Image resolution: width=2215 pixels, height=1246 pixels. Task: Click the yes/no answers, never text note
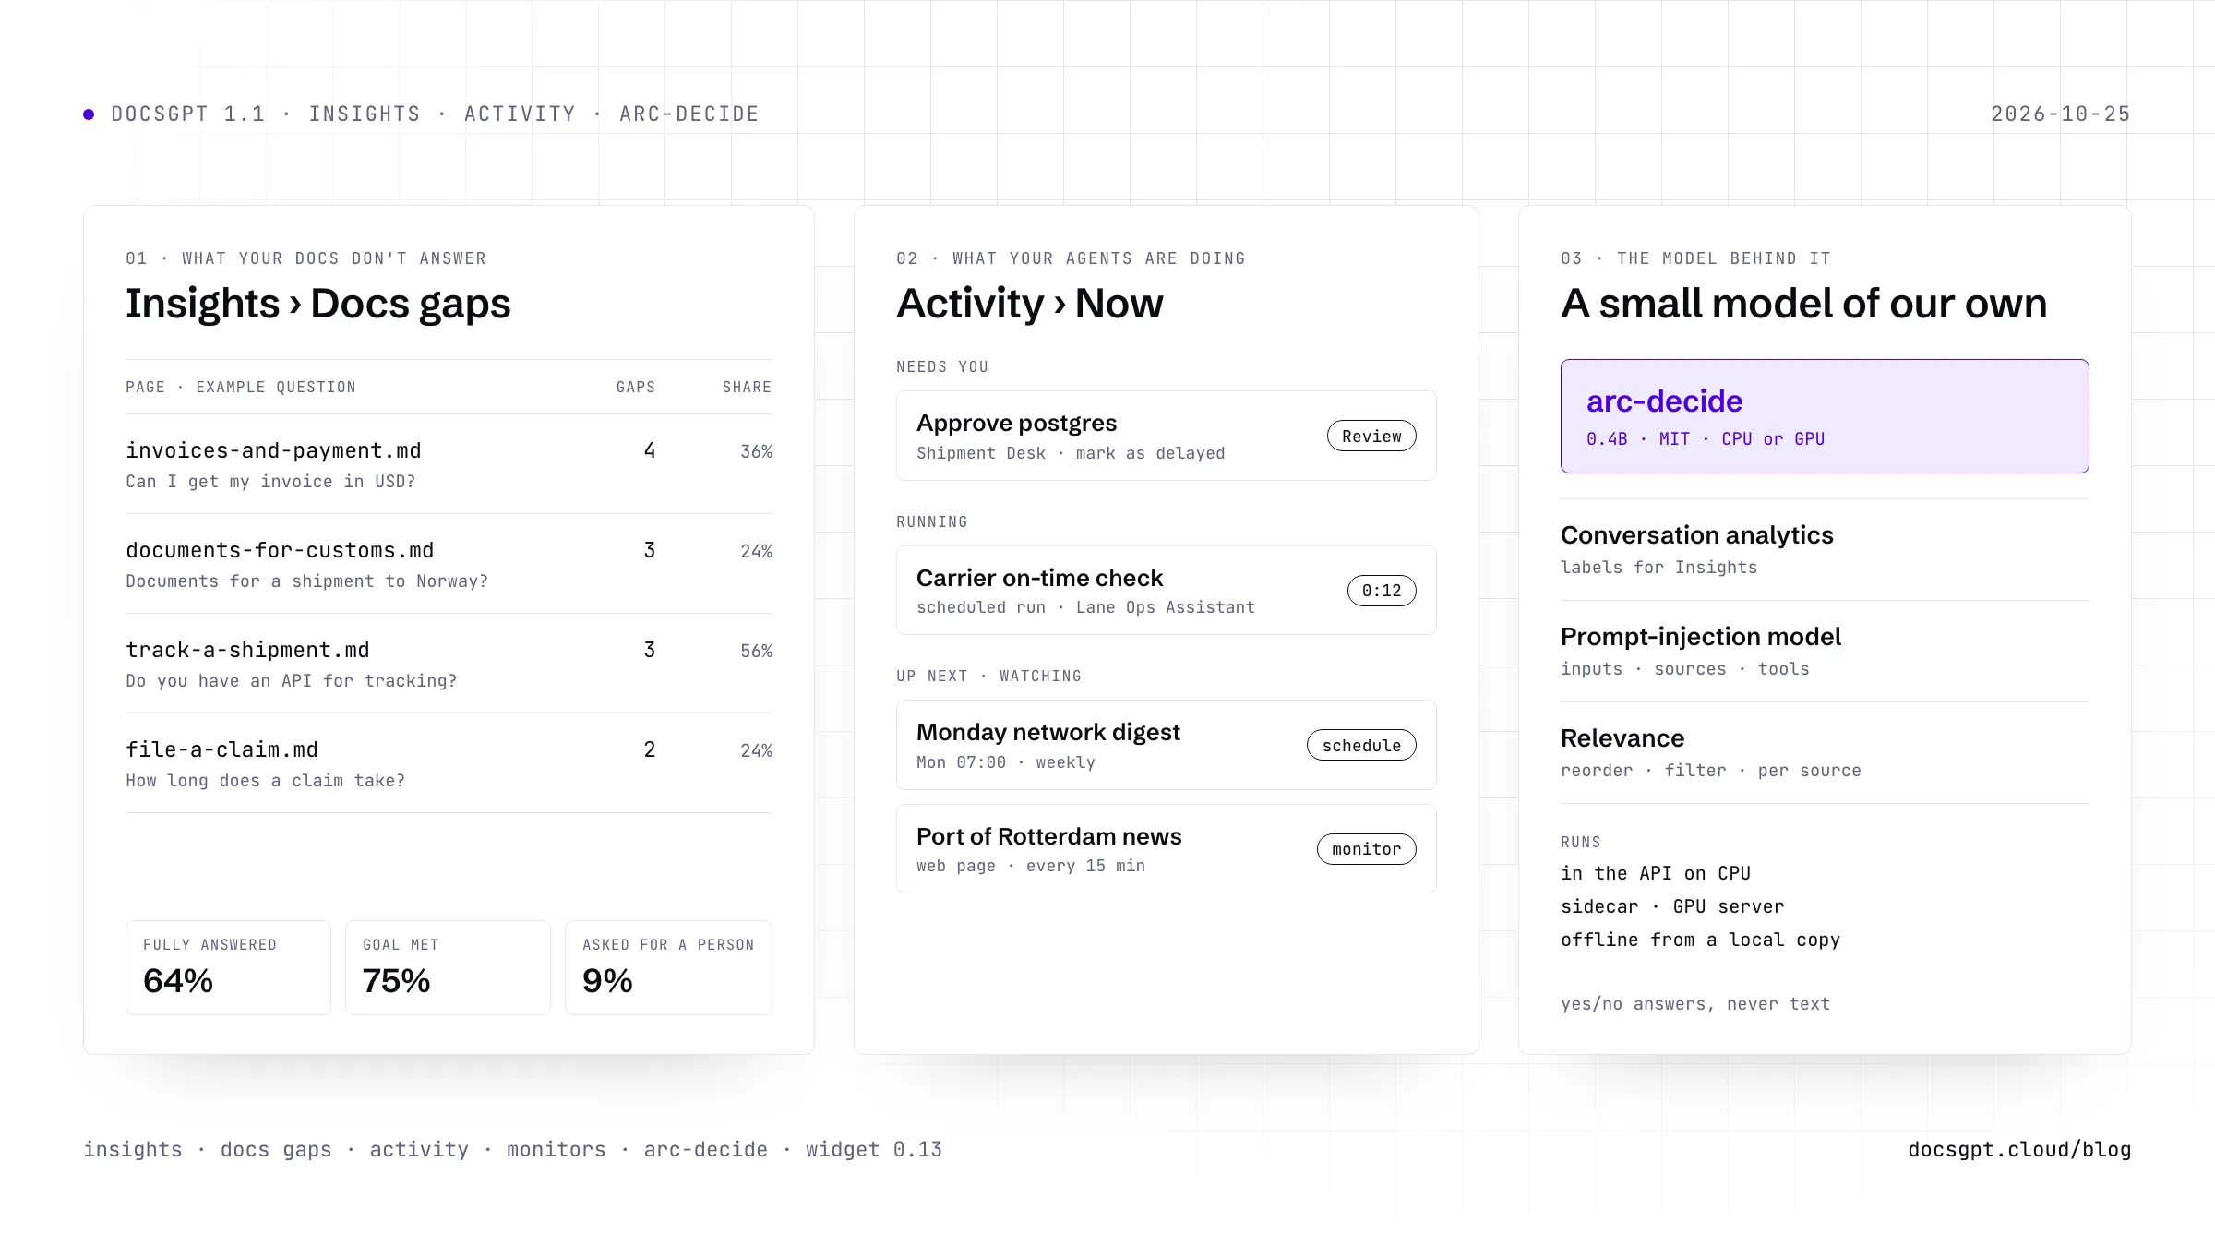(x=1694, y=1004)
